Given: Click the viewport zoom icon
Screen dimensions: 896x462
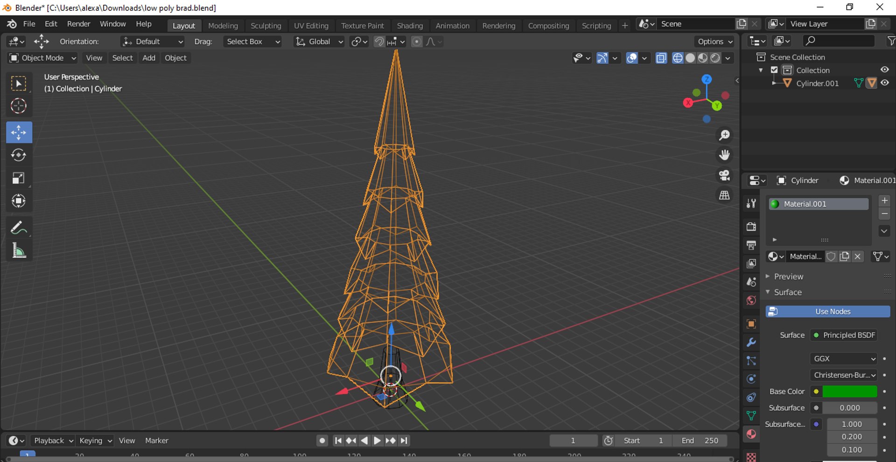Looking at the screenshot, I should coord(724,135).
